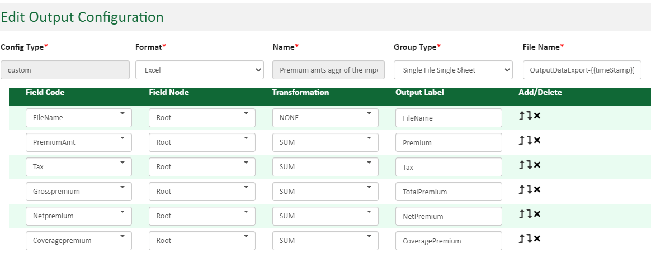Screen dimensions: 651x258
Task: Click the Premium output label field
Action: pyautogui.click(x=449, y=142)
